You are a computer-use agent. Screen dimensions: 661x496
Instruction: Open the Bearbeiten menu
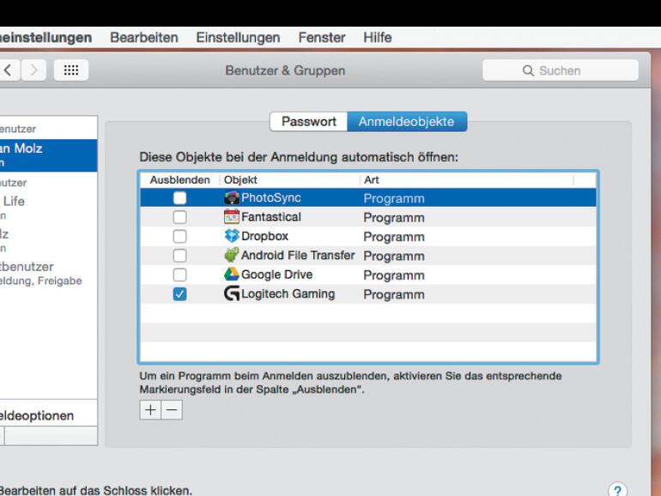click(x=144, y=38)
